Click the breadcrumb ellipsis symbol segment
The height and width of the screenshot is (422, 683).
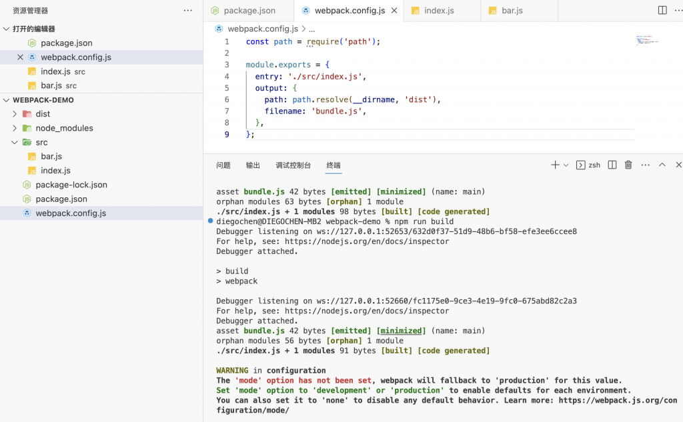pos(312,29)
